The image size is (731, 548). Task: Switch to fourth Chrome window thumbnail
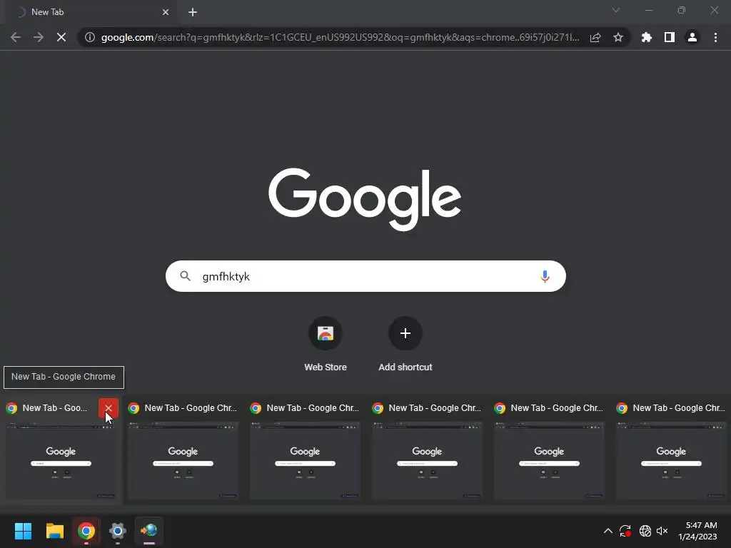[x=427, y=460]
